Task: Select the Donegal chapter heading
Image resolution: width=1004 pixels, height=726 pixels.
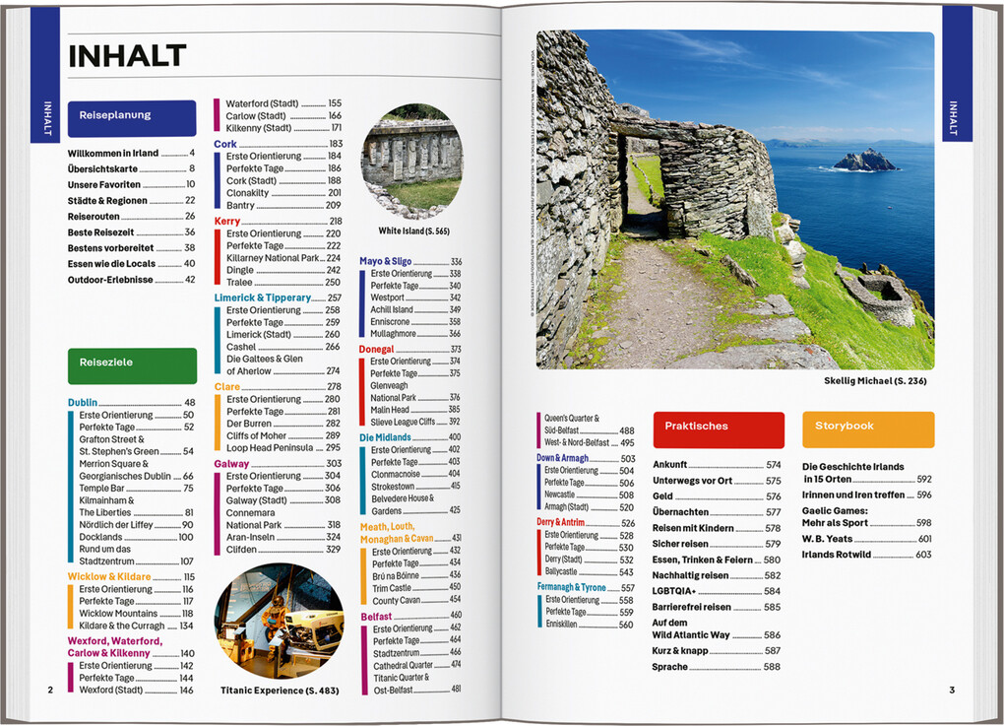Action: 409,350
